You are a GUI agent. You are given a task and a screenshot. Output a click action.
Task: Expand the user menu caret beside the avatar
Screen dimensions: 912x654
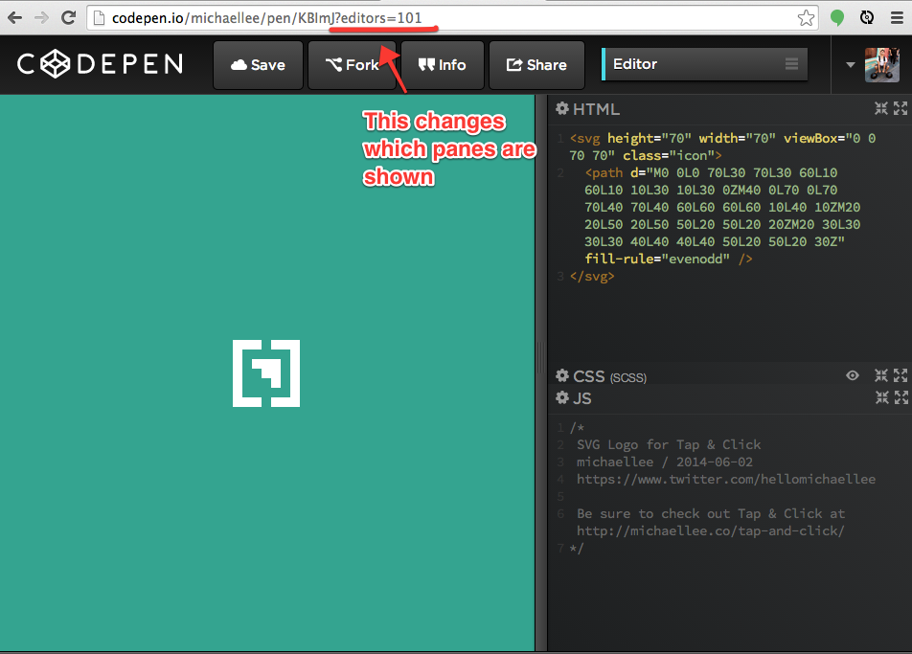tap(851, 64)
